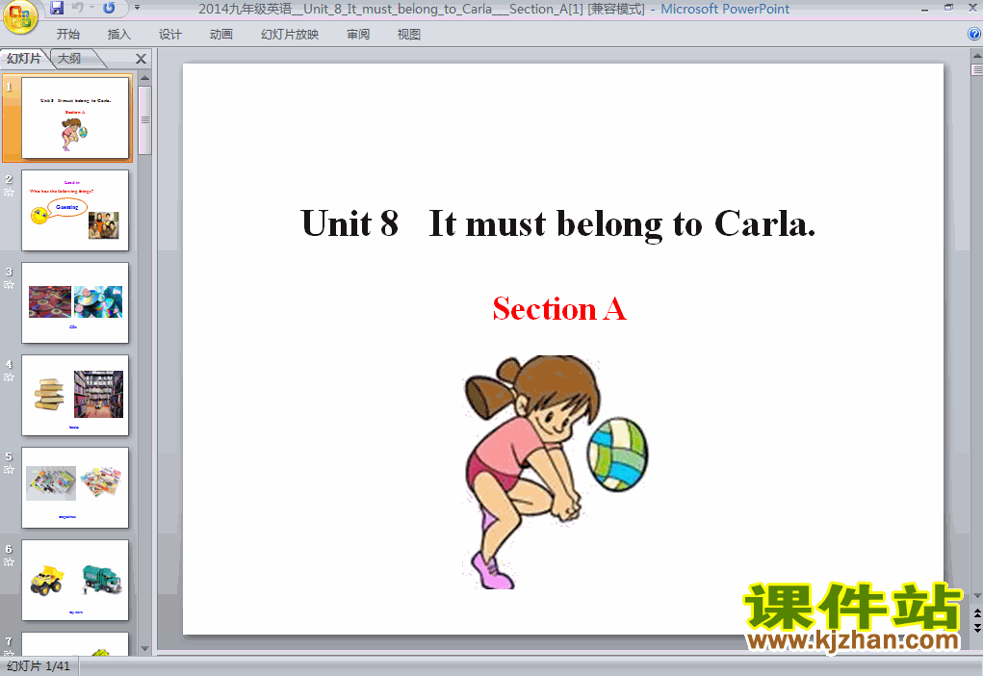This screenshot has width=983, height=676.
Task: Switch to the 大纲 outline tab
Action: tap(69, 59)
